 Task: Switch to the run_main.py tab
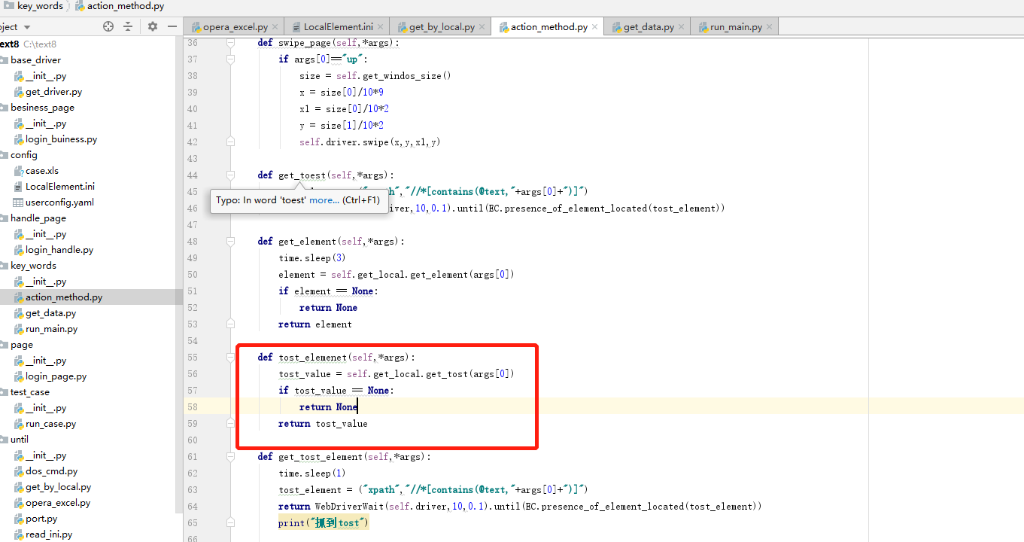coord(736,27)
